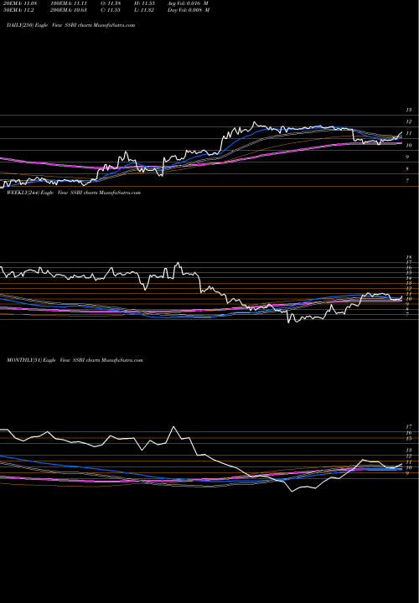
Task: Click the Day Vol reading
Action: click(x=189, y=10)
